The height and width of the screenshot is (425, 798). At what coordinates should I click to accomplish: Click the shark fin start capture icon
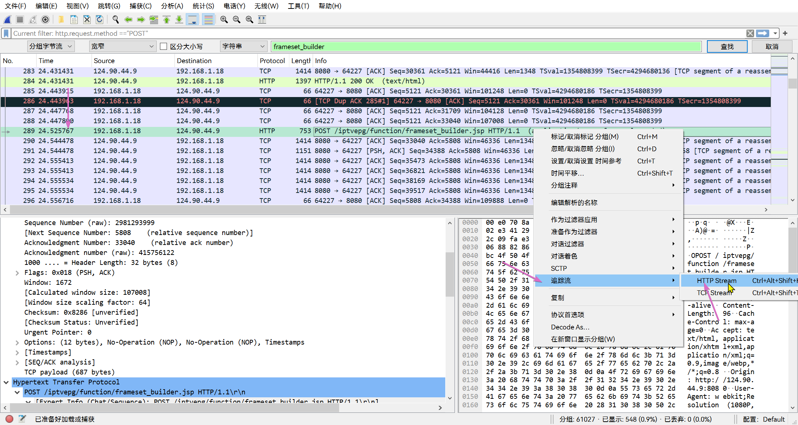(x=8, y=20)
